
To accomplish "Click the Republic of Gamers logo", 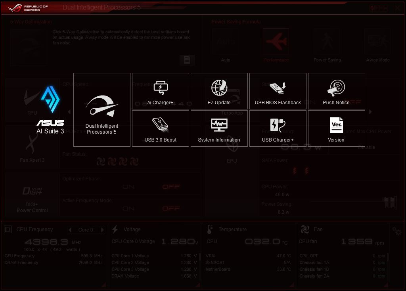I will [28, 8].
